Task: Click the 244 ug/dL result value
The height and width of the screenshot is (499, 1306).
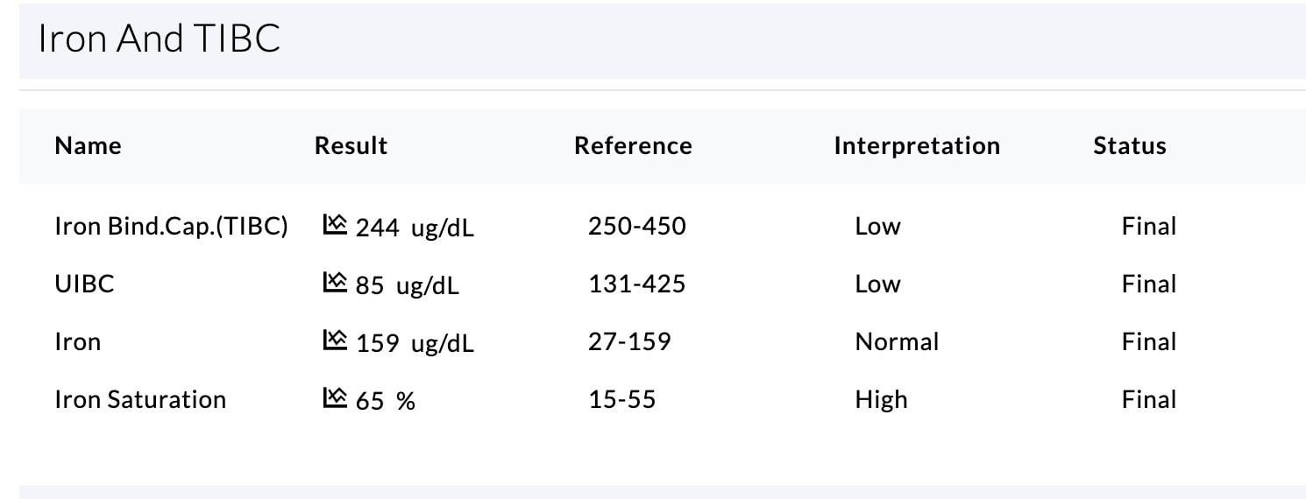Action: [x=415, y=228]
